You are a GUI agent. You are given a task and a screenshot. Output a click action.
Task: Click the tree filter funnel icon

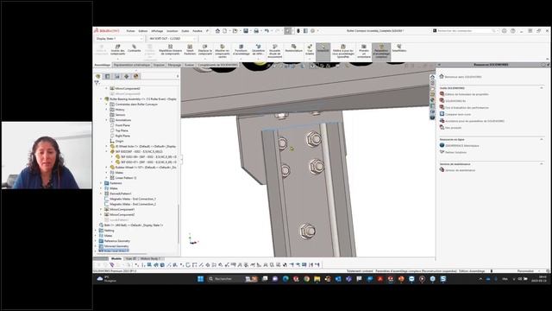[97, 83]
